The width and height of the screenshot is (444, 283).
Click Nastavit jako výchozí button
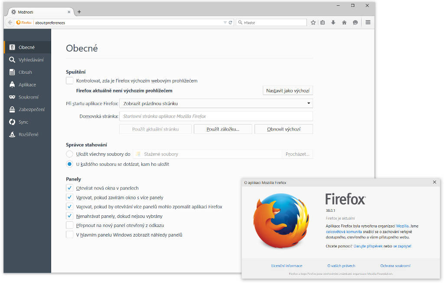(288, 91)
